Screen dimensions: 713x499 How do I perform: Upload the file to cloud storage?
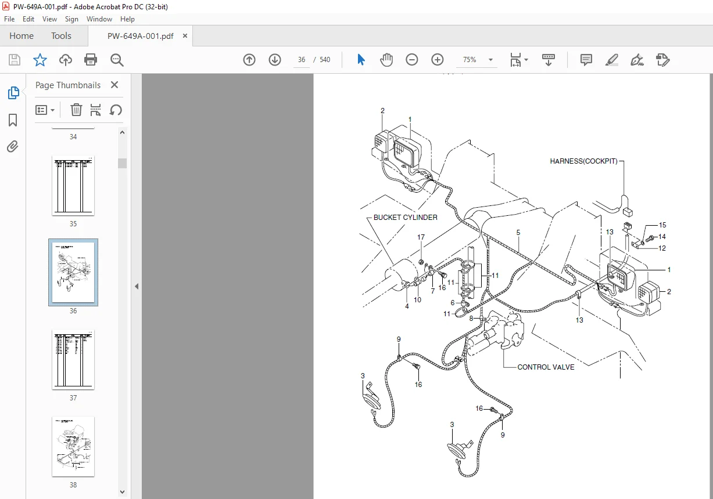click(66, 60)
